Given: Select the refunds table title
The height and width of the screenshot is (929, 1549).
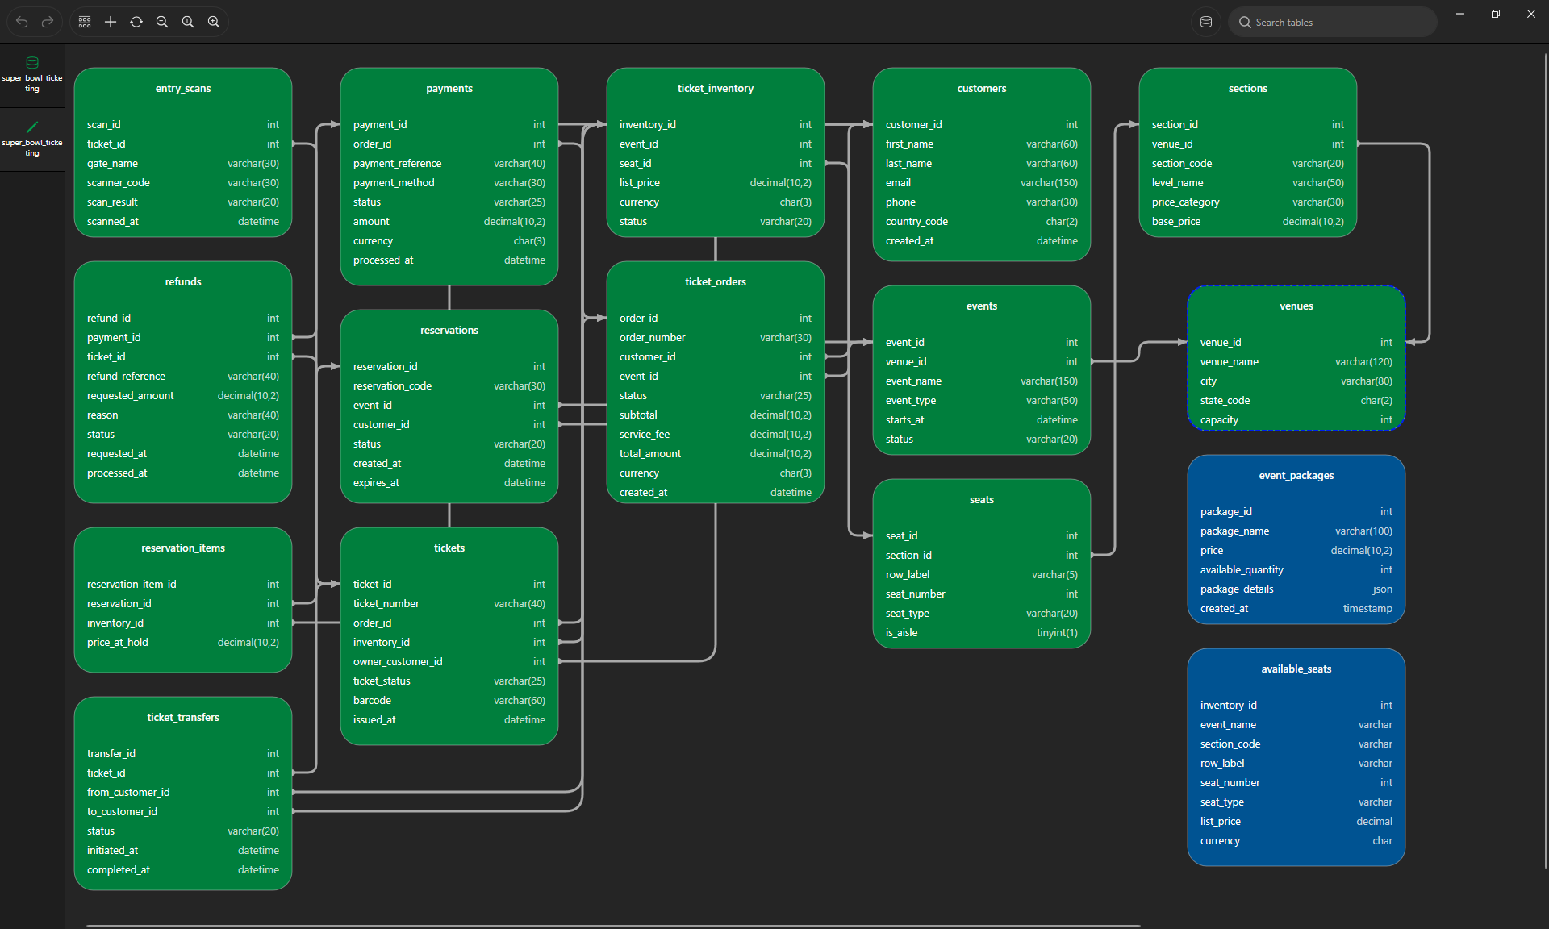Looking at the screenshot, I should point(183,282).
